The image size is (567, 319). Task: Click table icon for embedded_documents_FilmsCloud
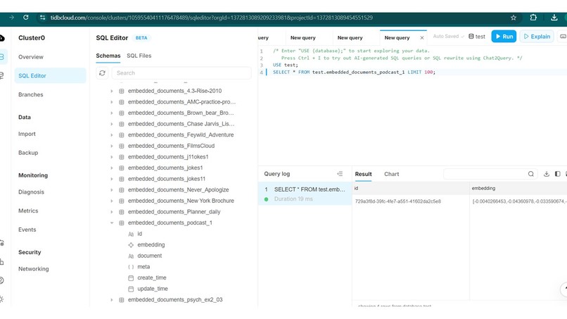[122, 146]
